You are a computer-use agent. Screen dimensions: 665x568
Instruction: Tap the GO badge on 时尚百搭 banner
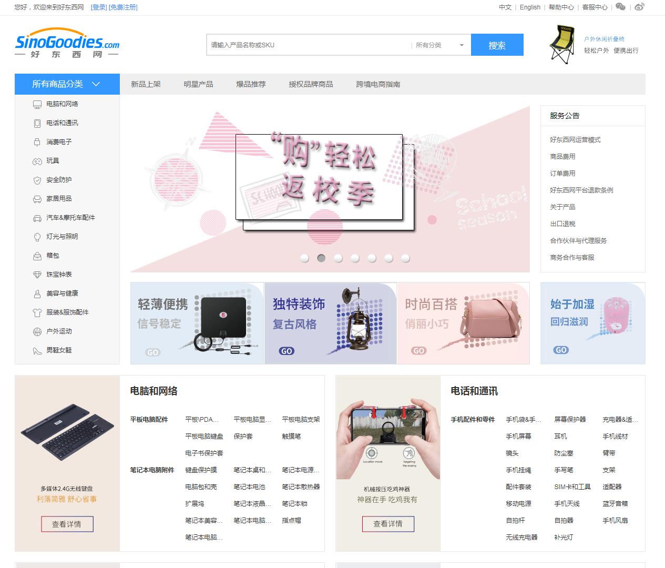[x=419, y=351]
